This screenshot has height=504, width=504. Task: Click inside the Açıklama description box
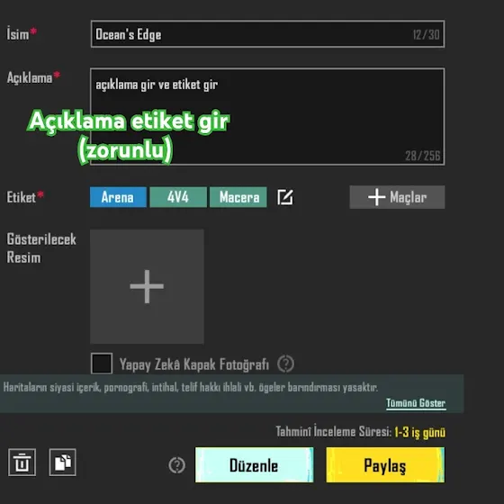click(268, 117)
